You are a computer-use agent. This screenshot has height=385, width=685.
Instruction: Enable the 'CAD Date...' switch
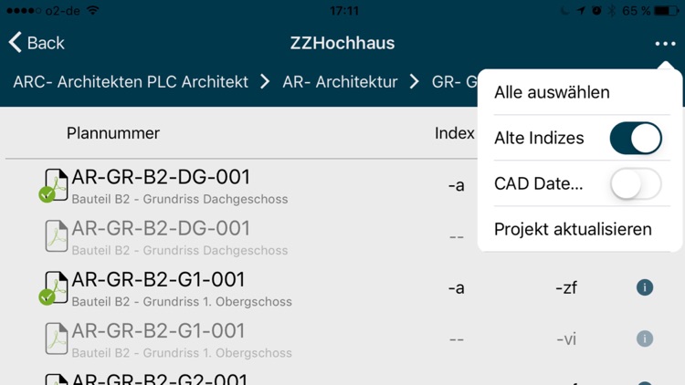(x=636, y=183)
